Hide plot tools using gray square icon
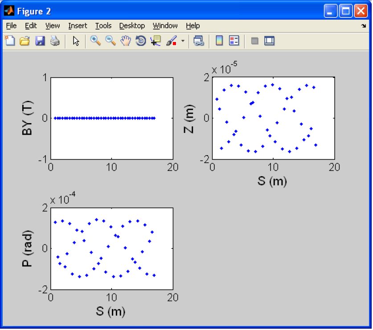Screen dimensions: 373x330 [x=255, y=41]
